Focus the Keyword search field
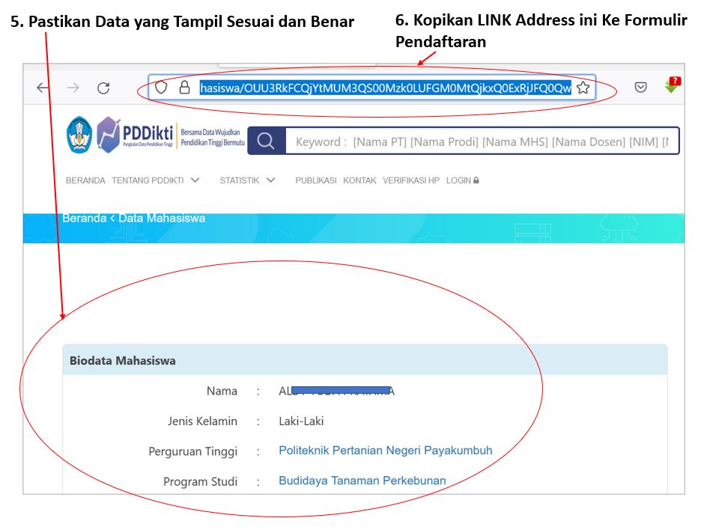 (482, 141)
